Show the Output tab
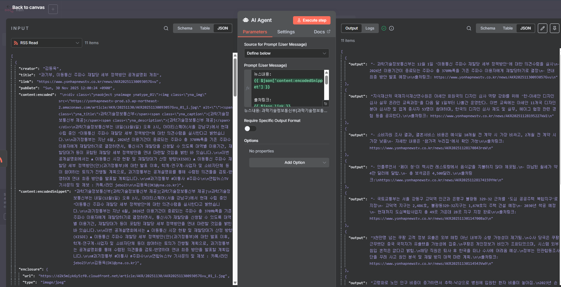 (x=351, y=28)
